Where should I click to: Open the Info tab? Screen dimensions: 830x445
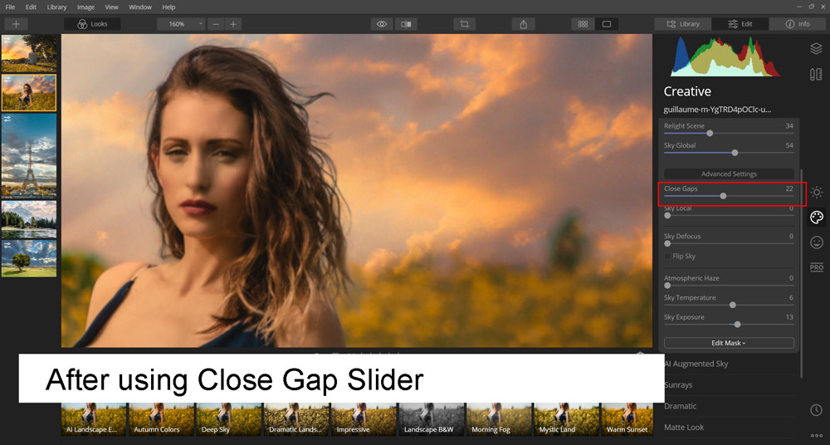click(x=797, y=24)
